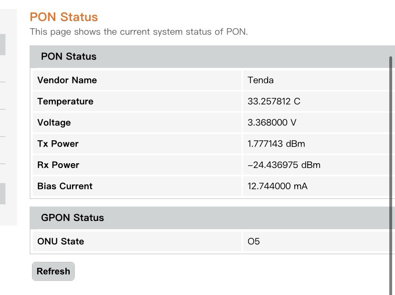This screenshot has width=395, height=295.
Task: Click the Refresh button
Action: click(x=53, y=271)
